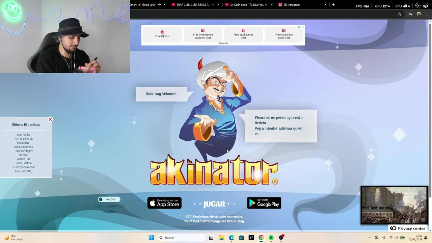Click the Free Intelligence Test ad

tap(243, 34)
